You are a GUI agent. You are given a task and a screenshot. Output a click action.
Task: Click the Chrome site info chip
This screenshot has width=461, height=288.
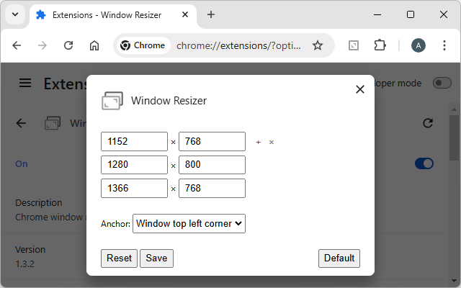pos(143,45)
